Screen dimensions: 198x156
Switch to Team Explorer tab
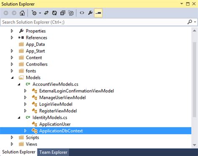pos(53,152)
